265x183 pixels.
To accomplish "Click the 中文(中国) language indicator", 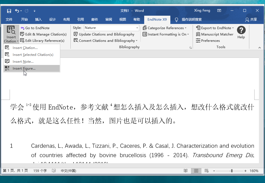I will coord(69,171).
